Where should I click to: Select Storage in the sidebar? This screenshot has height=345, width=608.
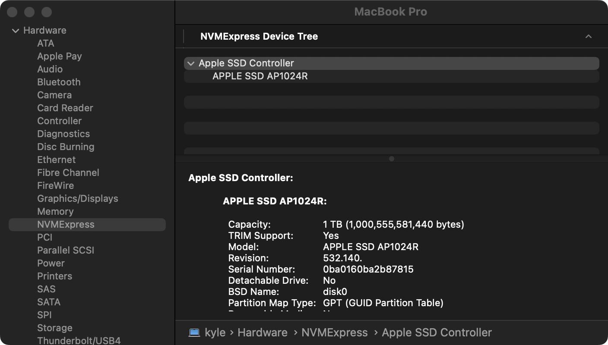pyautogui.click(x=55, y=328)
